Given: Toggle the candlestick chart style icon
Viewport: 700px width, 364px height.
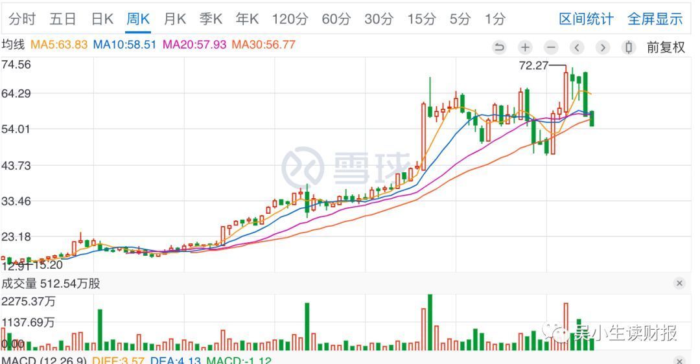Looking at the screenshot, I should [x=628, y=47].
